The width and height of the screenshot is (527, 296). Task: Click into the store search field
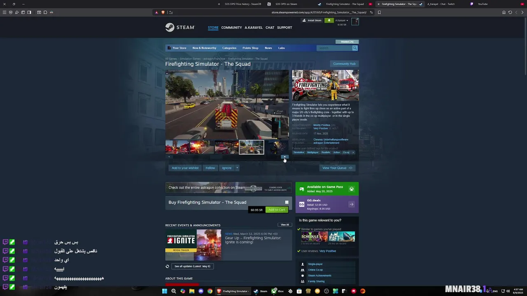[x=334, y=48]
